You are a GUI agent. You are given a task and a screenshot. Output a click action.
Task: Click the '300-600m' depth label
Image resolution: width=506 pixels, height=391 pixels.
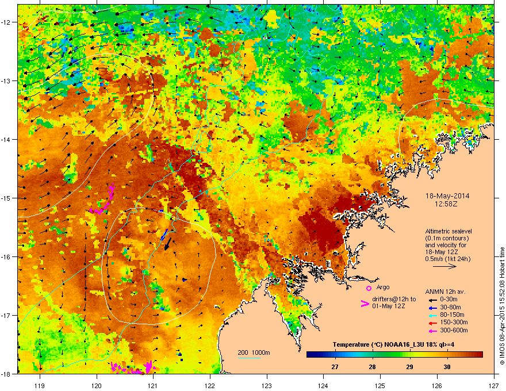(454, 330)
